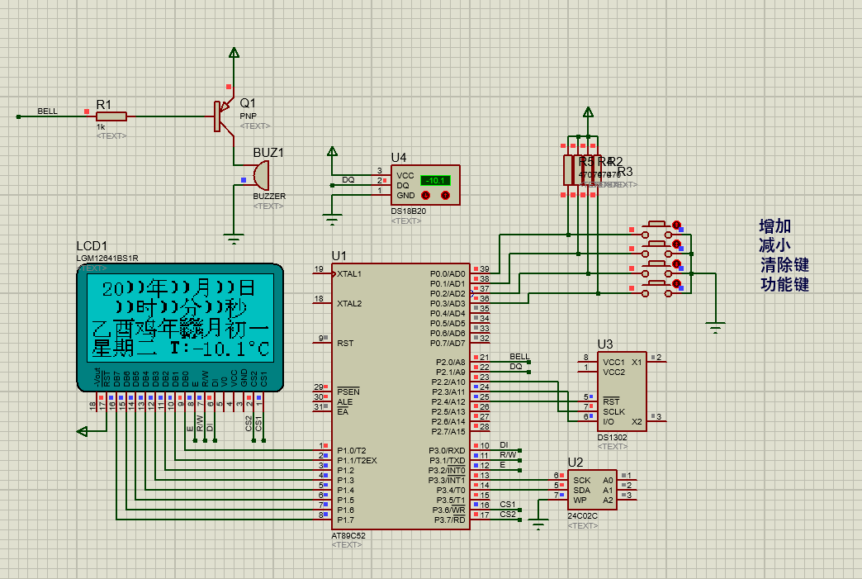Screen dimensions: 862x579
Task: Select the BUZ1 buzzer symbol
Action: (261, 176)
